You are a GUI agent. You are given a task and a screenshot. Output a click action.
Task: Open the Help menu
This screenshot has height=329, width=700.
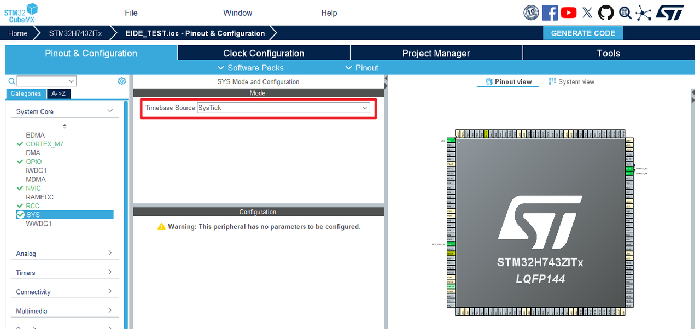(x=329, y=13)
